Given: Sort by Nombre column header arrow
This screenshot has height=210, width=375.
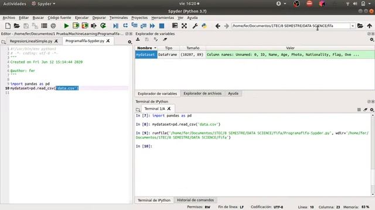Looking at the screenshot, I should [155, 48].
